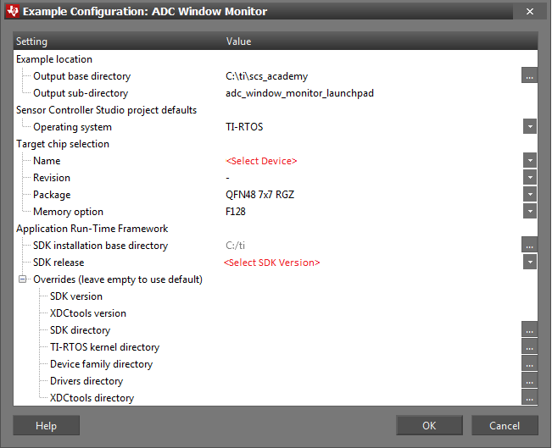Open the SDK release dropdown
The width and height of the screenshot is (552, 448).
point(529,263)
